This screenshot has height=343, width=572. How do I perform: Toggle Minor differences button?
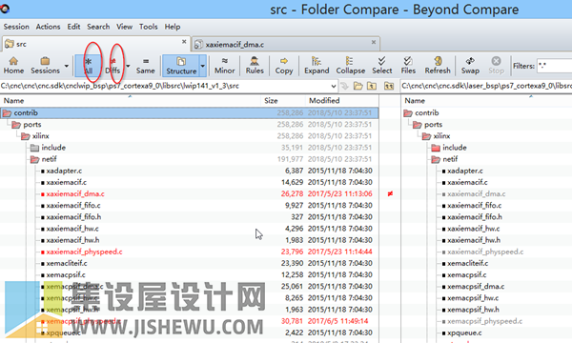point(224,66)
